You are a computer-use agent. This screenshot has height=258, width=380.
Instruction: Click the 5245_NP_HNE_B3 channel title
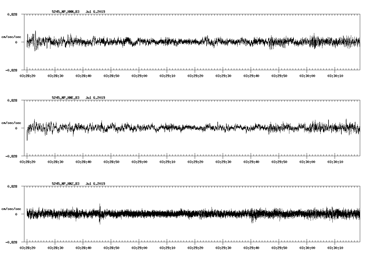pyautogui.click(x=65, y=98)
